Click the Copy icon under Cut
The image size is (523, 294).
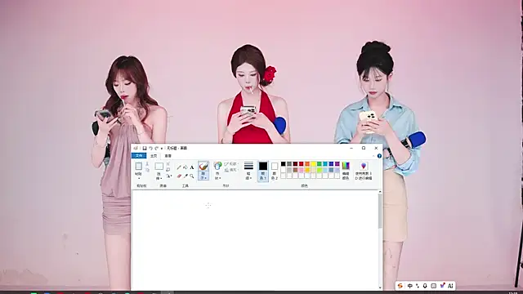(x=147, y=170)
